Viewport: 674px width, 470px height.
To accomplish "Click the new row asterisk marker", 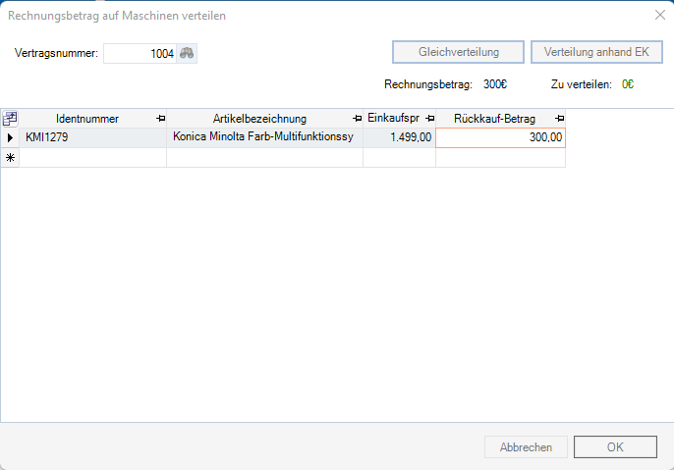I will coord(10,158).
